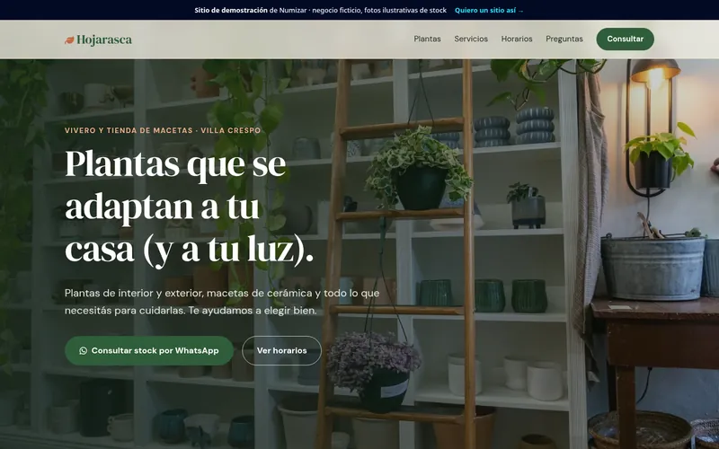Viewport: 719px width, 449px height.
Task: Follow the 'Quiero un sitio así' link
Action: (489, 10)
